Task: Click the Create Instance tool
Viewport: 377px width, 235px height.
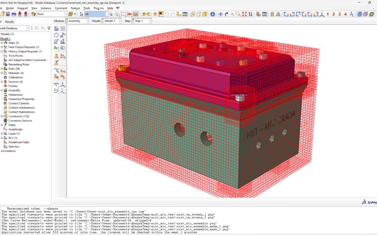Action: [x=56, y=29]
